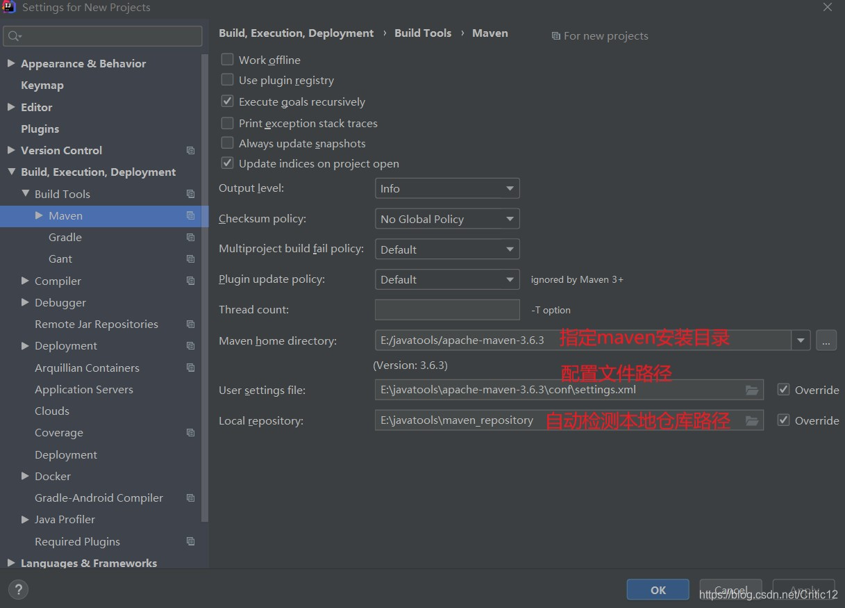This screenshot has width=845, height=608.
Task: Click project-level icon next to Required Plugins
Action: [x=190, y=542]
